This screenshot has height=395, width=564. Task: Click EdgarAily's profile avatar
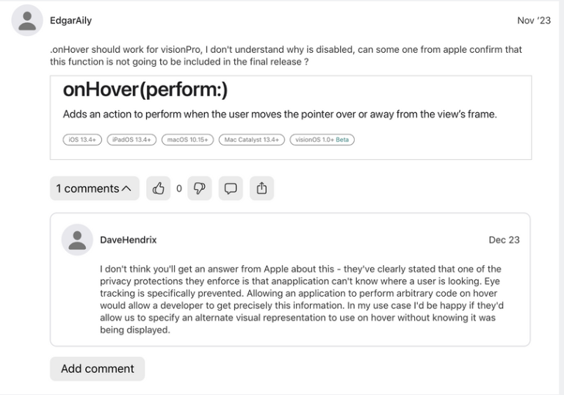[x=27, y=21]
